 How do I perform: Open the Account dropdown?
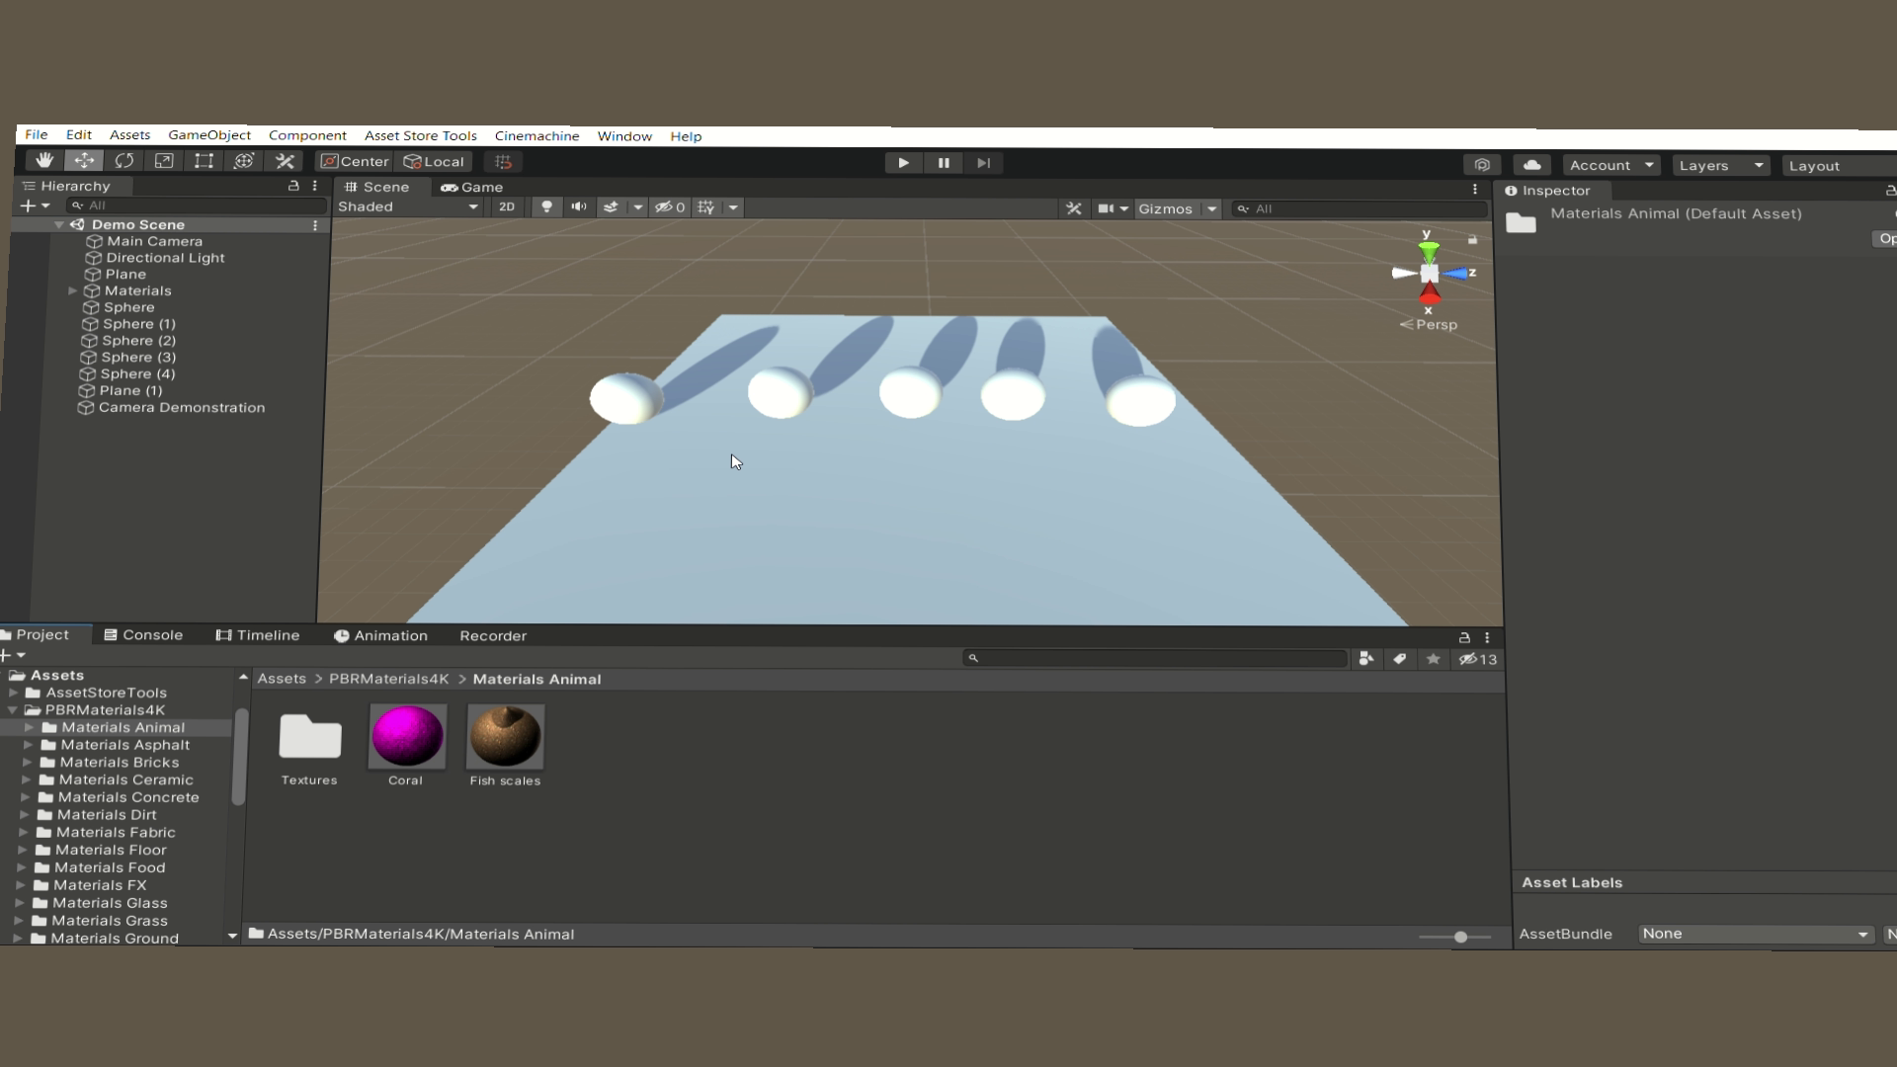point(1611,165)
